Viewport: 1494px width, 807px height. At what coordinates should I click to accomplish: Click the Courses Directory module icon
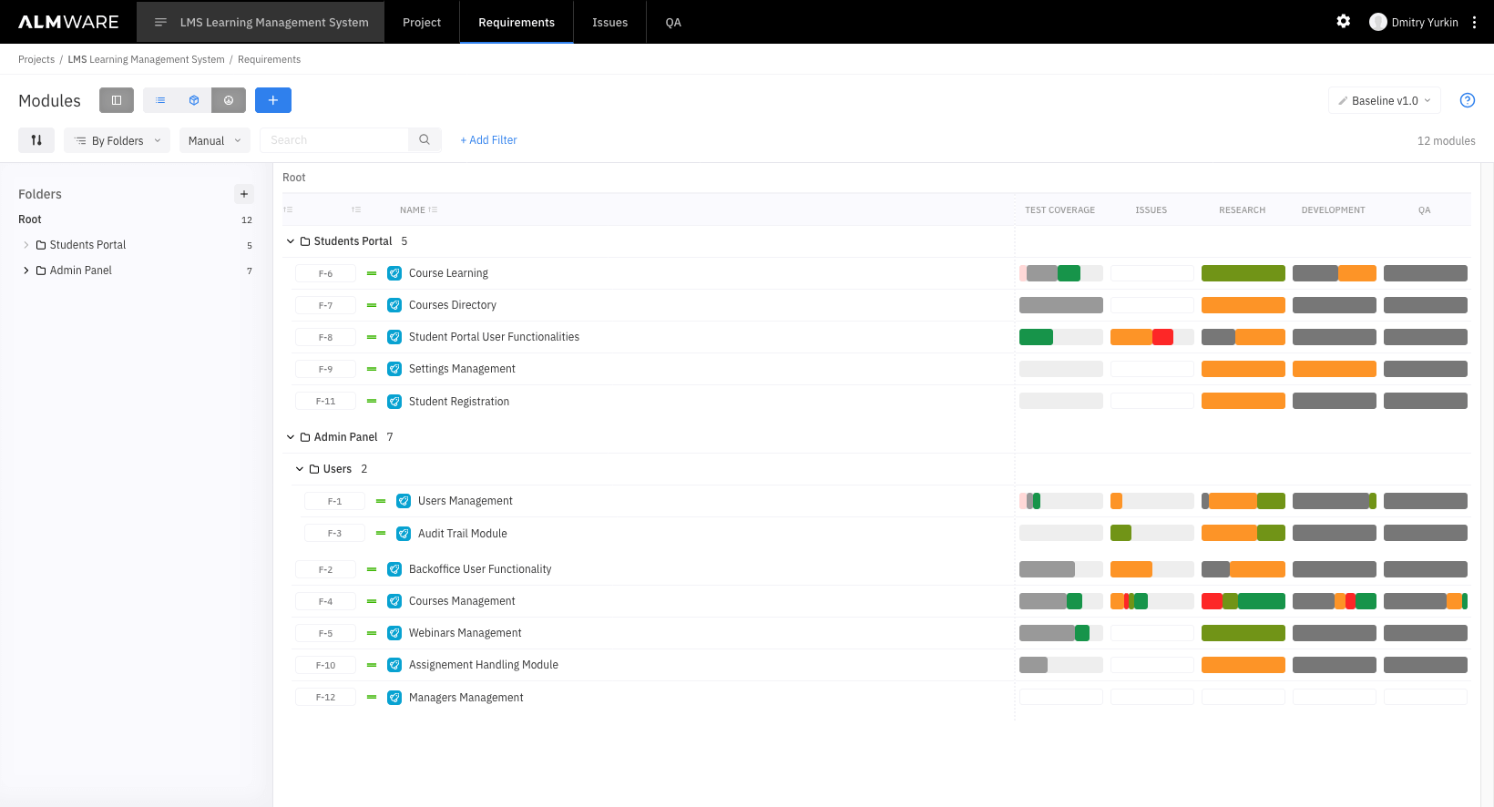pyautogui.click(x=394, y=305)
